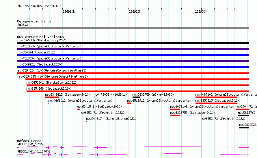The image size is (257, 158).
Task: Click chr2:226902185..226937137 coordinates text
Action: pyautogui.click(x=39, y=6)
